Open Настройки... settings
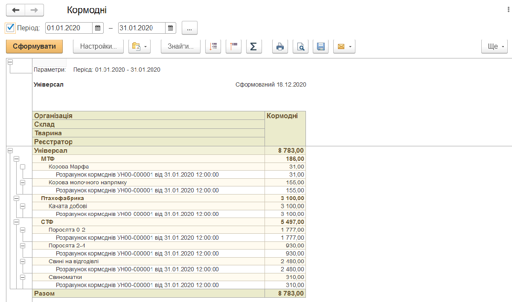 click(x=99, y=46)
